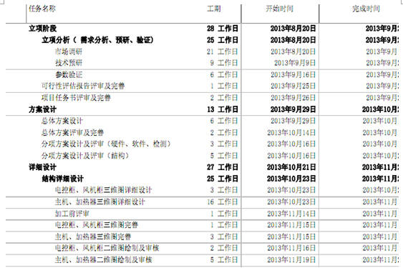
Task: Select the 28 工作日 duration of 立项阶段
Action: 223,29
